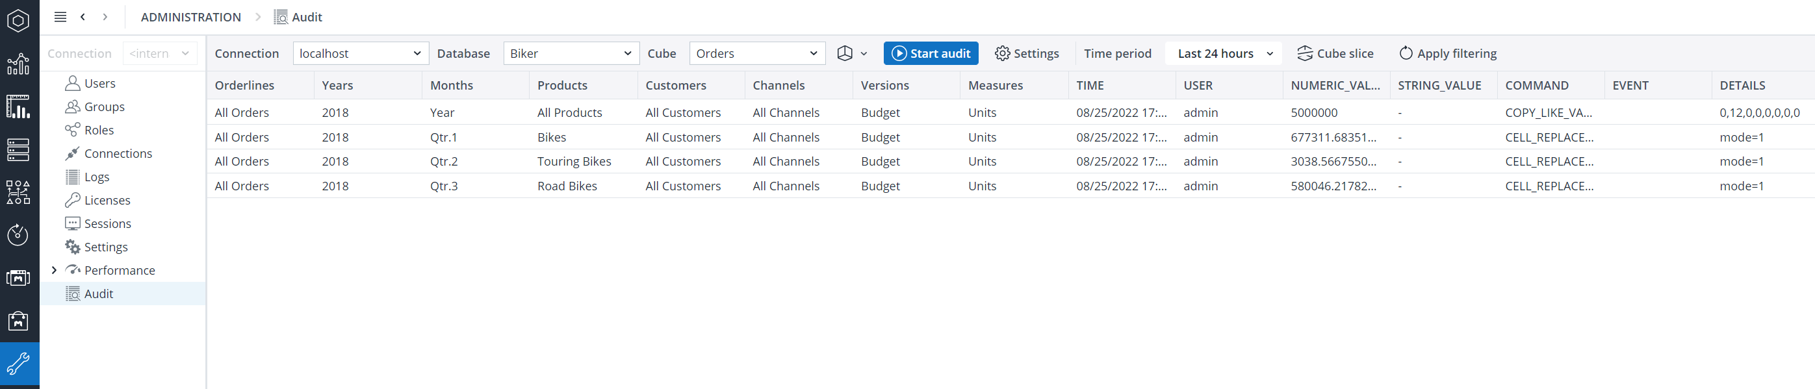This screenshot has width=1815, height=389.
Task: Open the Orders Cube dropdown
Action: pos(758,53)
